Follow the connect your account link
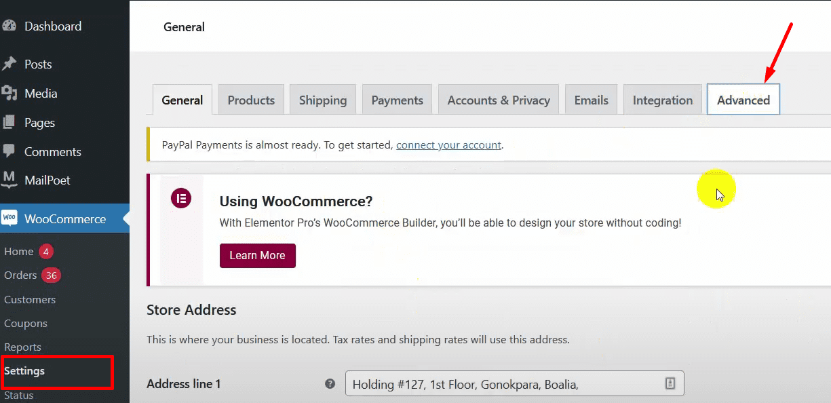 coord(448,145)
